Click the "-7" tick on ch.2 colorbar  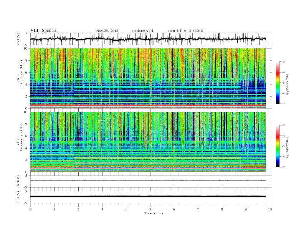283,167
